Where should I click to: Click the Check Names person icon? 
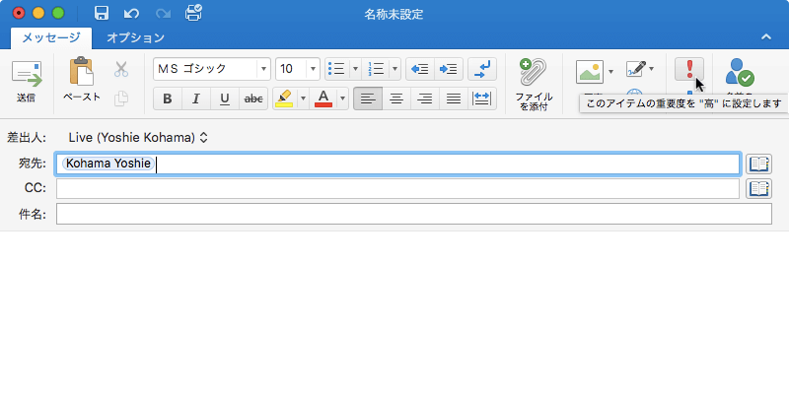click(739, 73)
